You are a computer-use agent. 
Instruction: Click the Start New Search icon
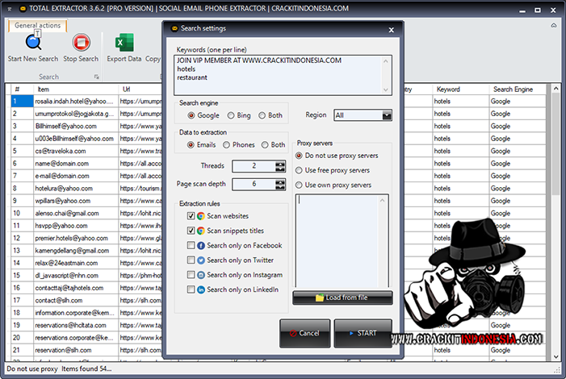[x=32, y=43]
